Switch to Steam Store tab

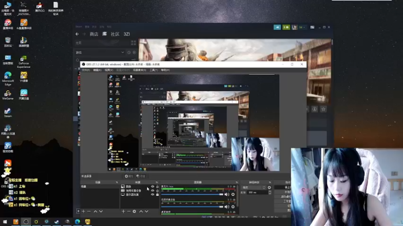coord(94,34)
